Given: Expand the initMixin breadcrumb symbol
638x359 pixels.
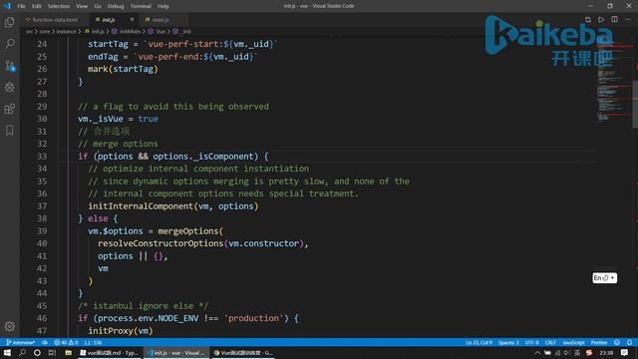Looking at the screenshot, I should click(x=127, y=31).
